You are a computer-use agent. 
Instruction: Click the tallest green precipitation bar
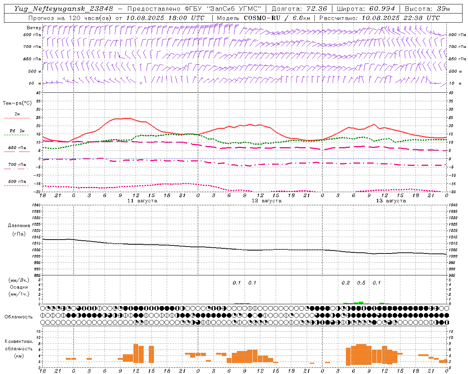click(361, 303)
